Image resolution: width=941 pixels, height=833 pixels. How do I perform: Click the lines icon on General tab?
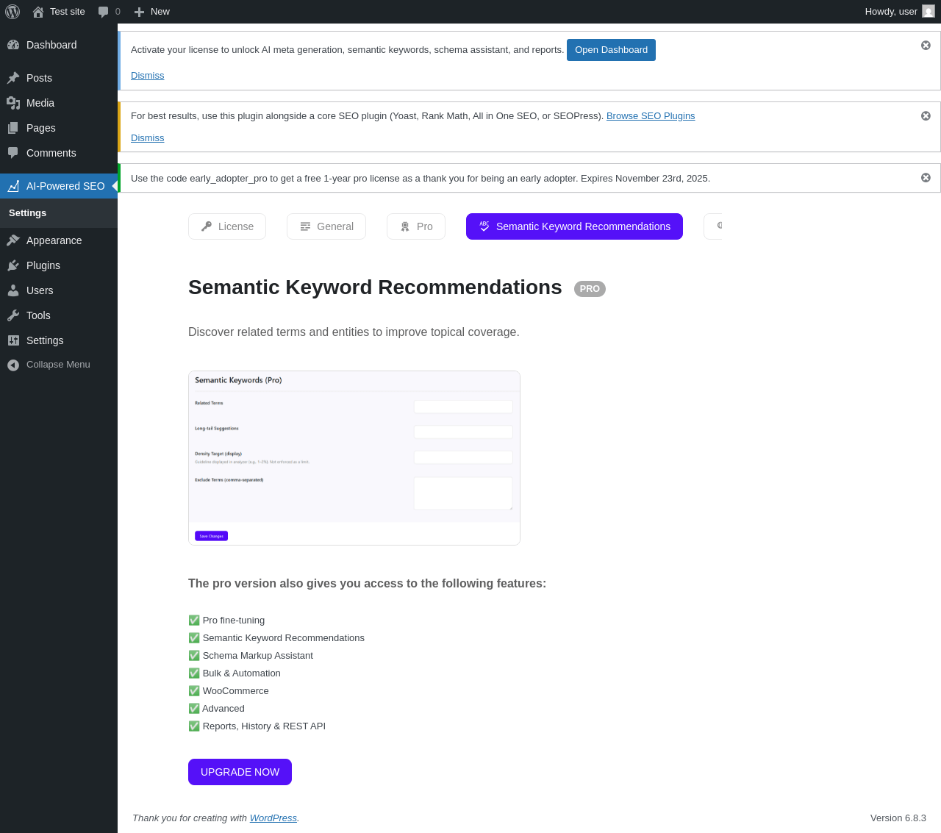coord(305,226)
